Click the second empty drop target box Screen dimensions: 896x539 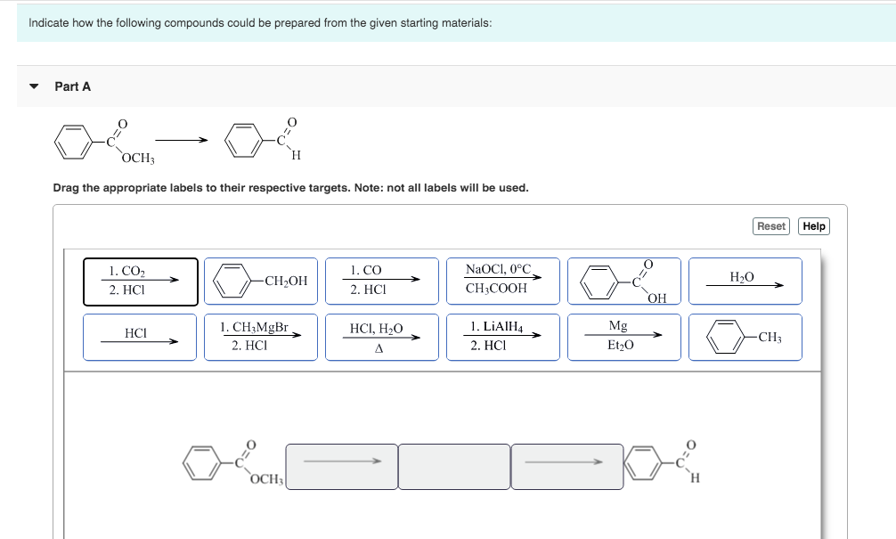(454, 464)
